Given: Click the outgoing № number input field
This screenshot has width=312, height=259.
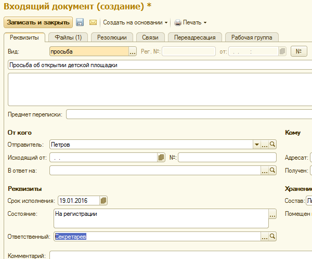Looking at the screenshot, I should (227, 158).
